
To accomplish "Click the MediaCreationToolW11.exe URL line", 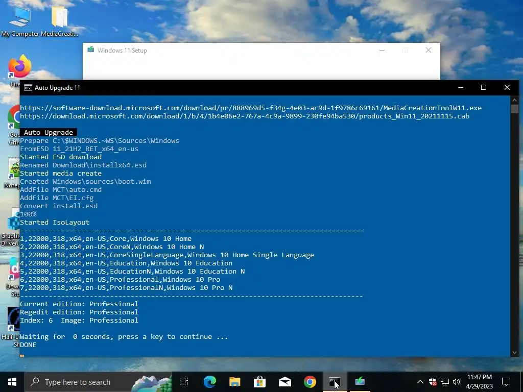I will point(251,108).
